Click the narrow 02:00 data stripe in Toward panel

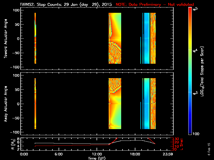click(x=35, y=38)
